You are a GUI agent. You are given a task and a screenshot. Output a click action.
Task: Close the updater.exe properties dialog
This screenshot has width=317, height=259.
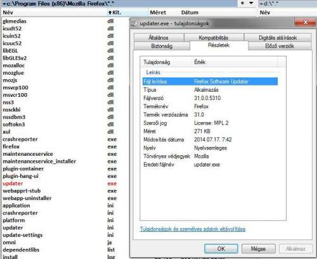coord(306,22)
